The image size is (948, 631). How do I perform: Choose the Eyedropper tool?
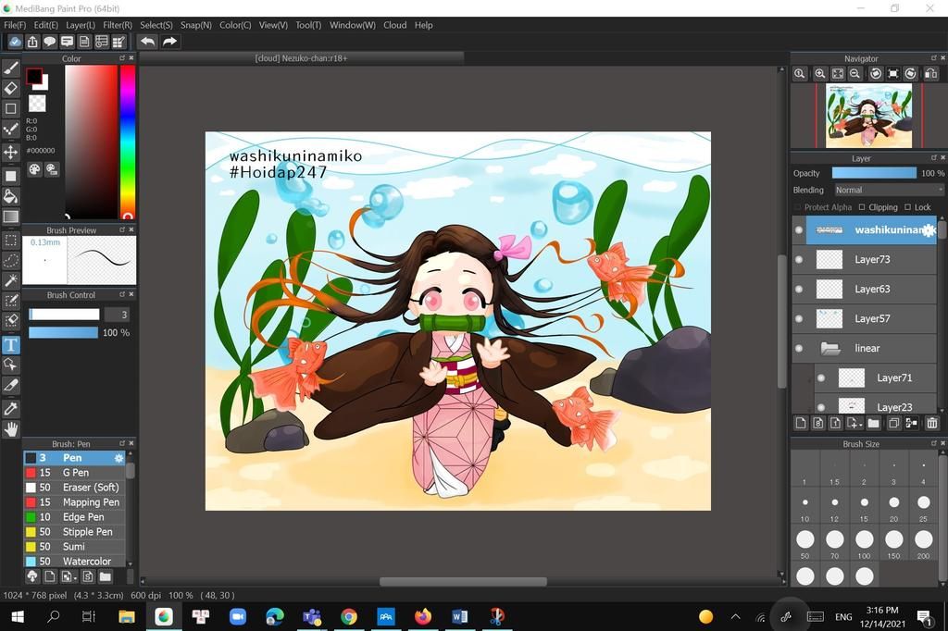click(x=11, y=409)
